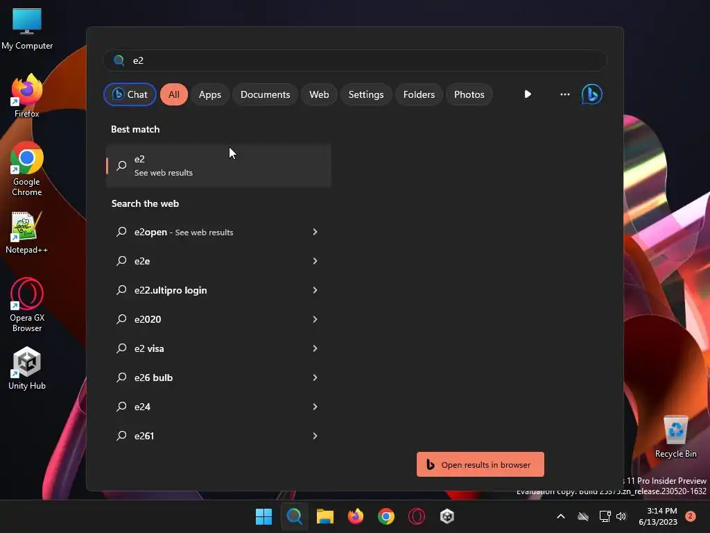Expand the e2e suggestion chevron
This screenshot has width=710, height=533.
click(315, 261)
